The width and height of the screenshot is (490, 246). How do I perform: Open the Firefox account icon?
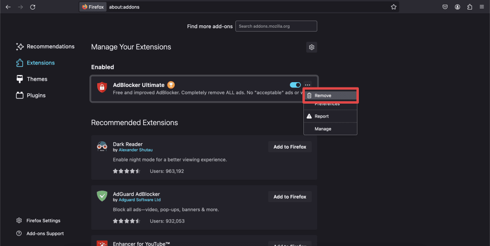click(x=457, y=7)
